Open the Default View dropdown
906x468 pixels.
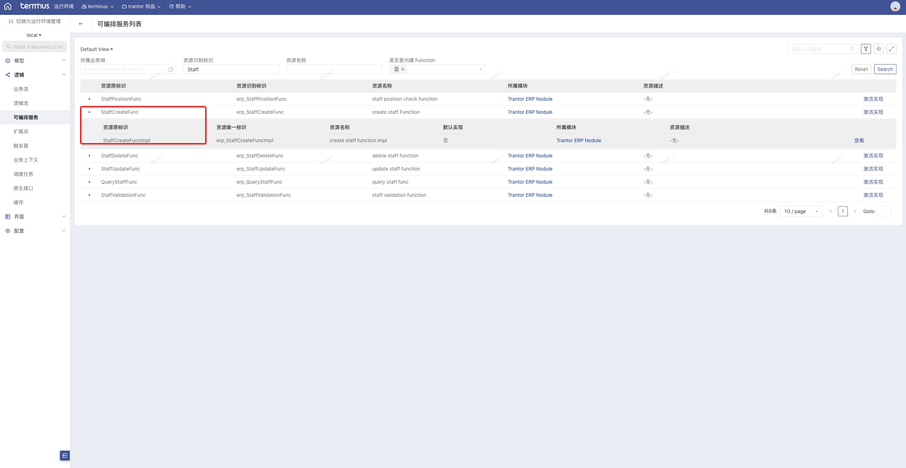tap(96, 49)
